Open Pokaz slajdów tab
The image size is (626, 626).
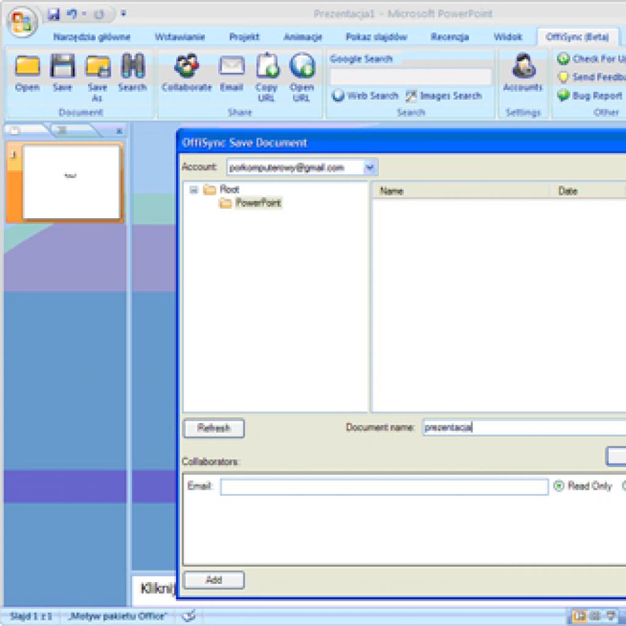376,37
